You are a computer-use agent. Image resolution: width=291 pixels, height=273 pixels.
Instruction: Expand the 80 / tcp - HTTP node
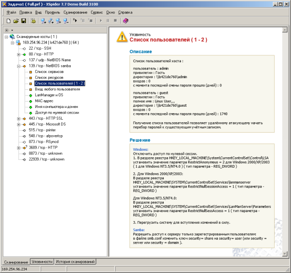(19, 54)
